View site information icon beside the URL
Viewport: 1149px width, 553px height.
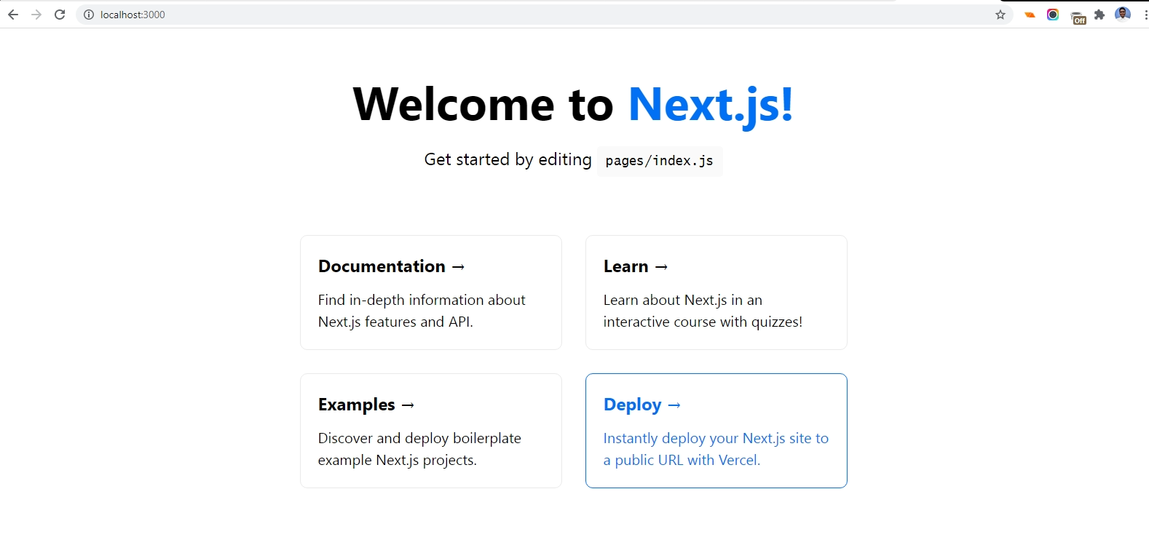[89, 15]
